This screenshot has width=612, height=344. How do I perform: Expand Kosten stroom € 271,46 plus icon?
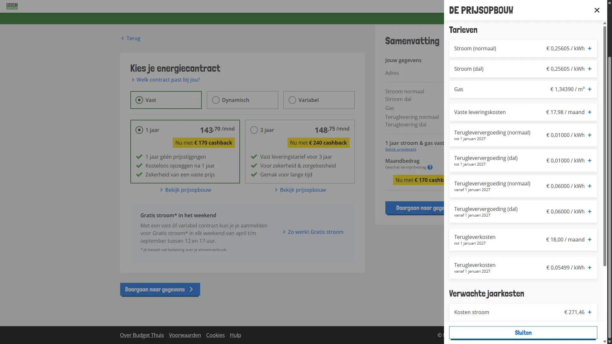pos(590,312)
